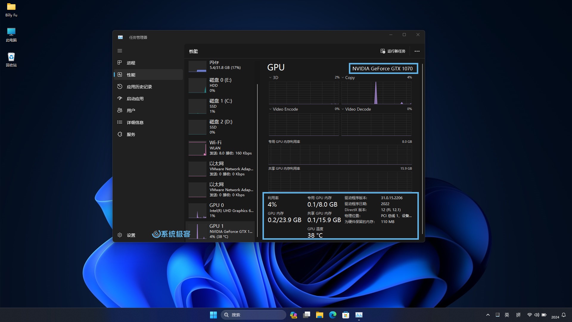Click the hamburger navigation menu icon
This screenshot has width=572, height=322.
click(120, 51)
